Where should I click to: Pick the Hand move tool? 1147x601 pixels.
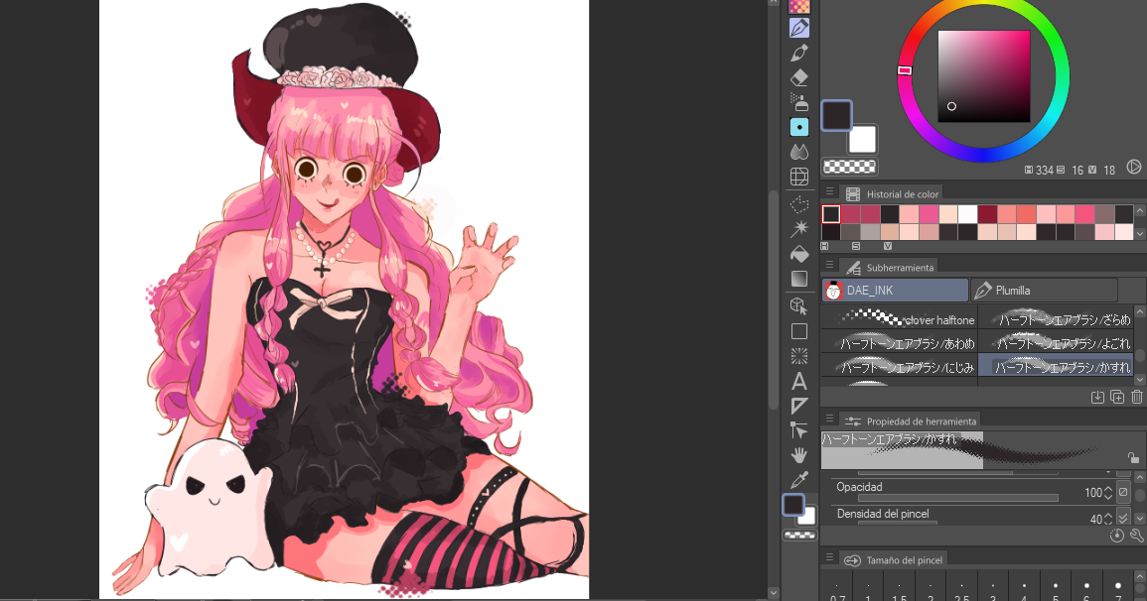click(x=799, y=455)
